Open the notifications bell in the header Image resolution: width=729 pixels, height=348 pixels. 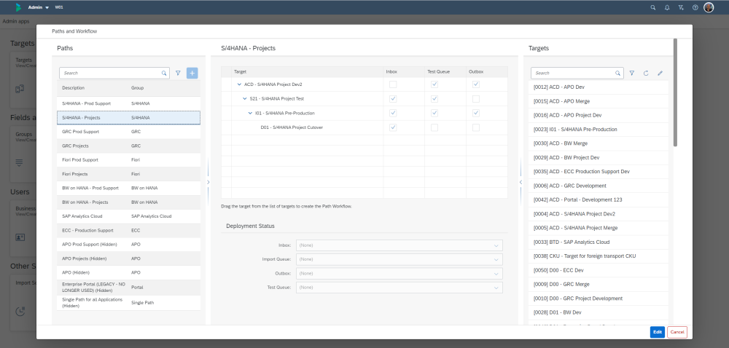(667, 7)
